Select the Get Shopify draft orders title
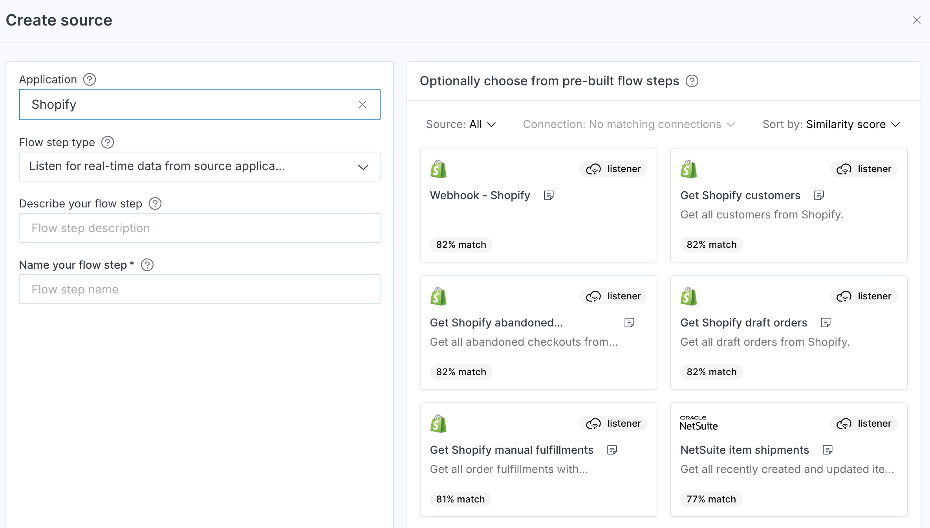This screenshot has width=930, height=528. [x=744, y=323]
